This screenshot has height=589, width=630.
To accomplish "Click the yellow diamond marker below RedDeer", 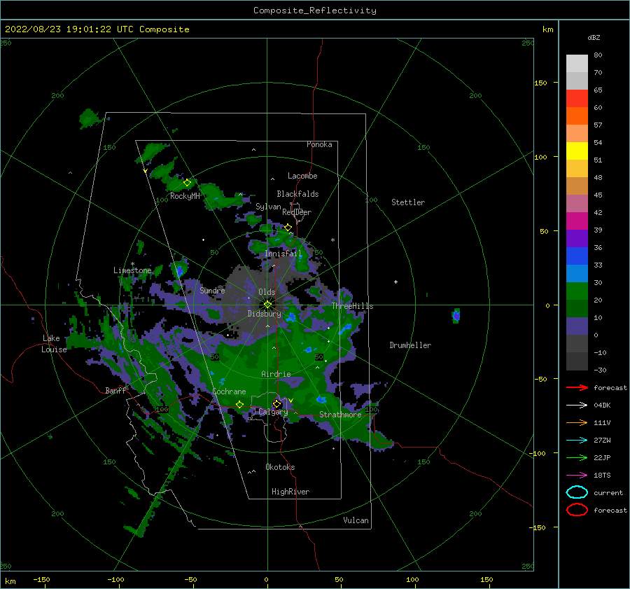I will [x=288, y=228].
